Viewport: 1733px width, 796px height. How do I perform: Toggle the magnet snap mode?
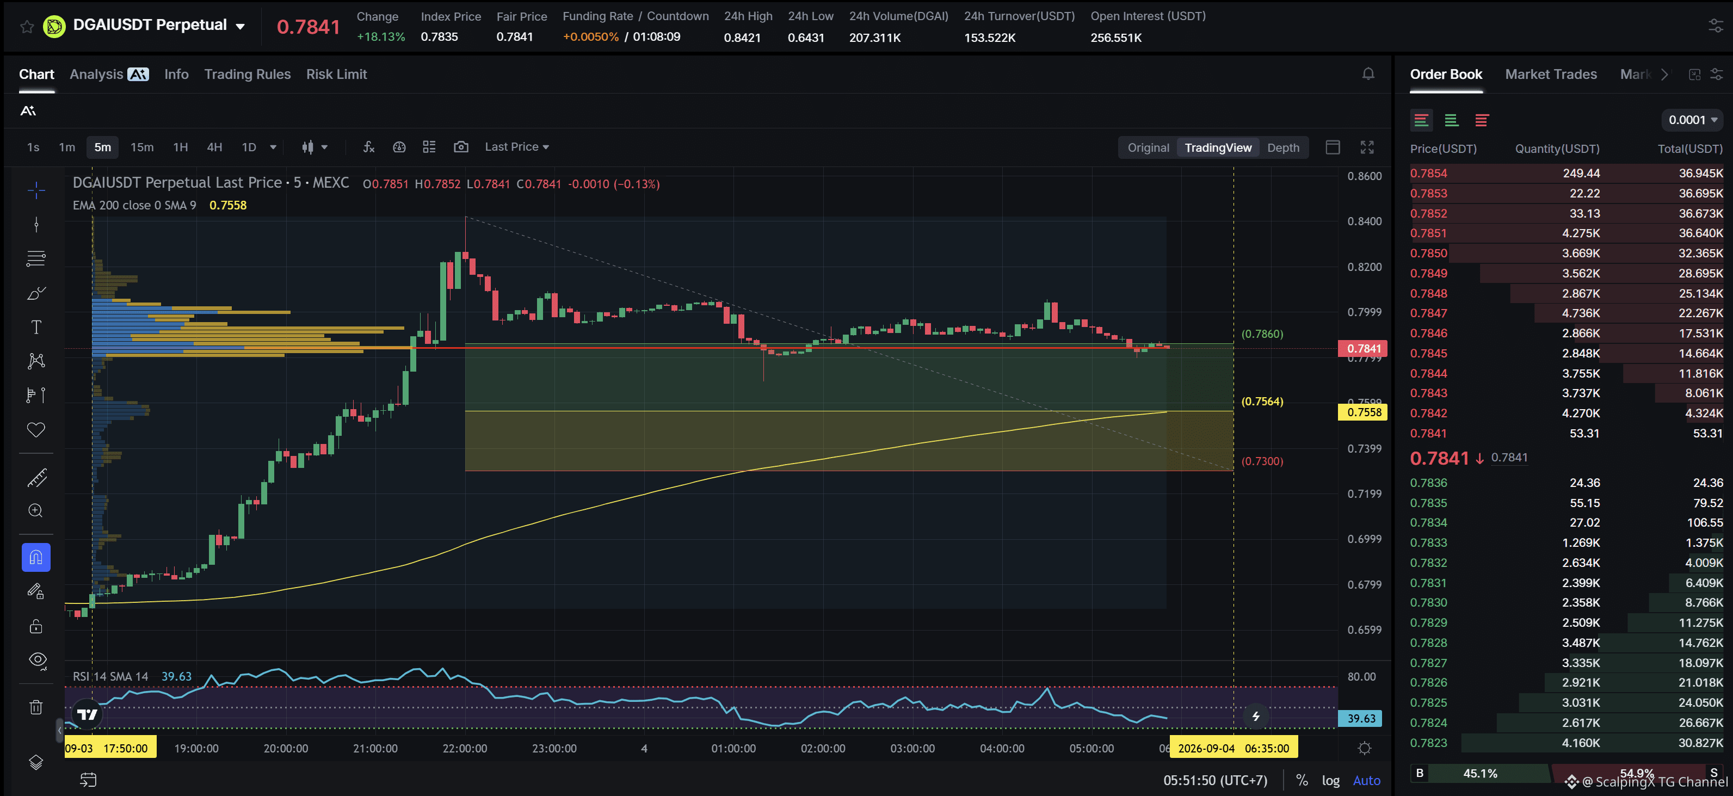[36, 557]
